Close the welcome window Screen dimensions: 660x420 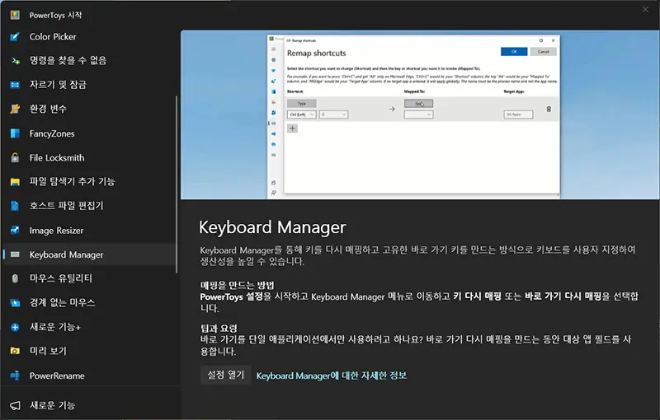point(645,9)
